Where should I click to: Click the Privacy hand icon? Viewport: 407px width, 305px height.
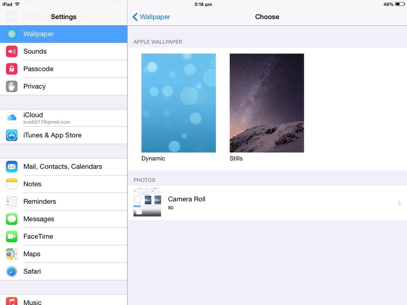(12, 86)
